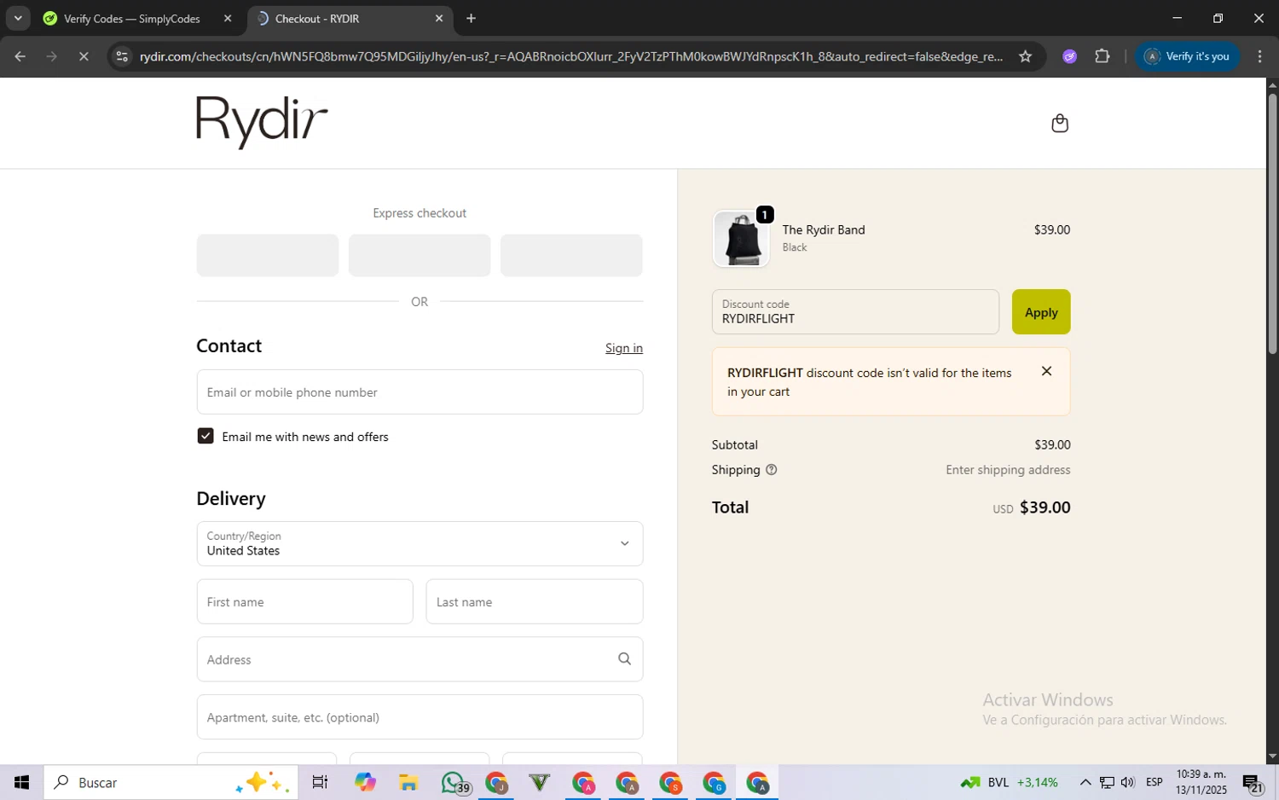Screen dimensions: 1279x800
Task: Switch to Chrome profile J on taskbar
Action: [x=496, y=782]
